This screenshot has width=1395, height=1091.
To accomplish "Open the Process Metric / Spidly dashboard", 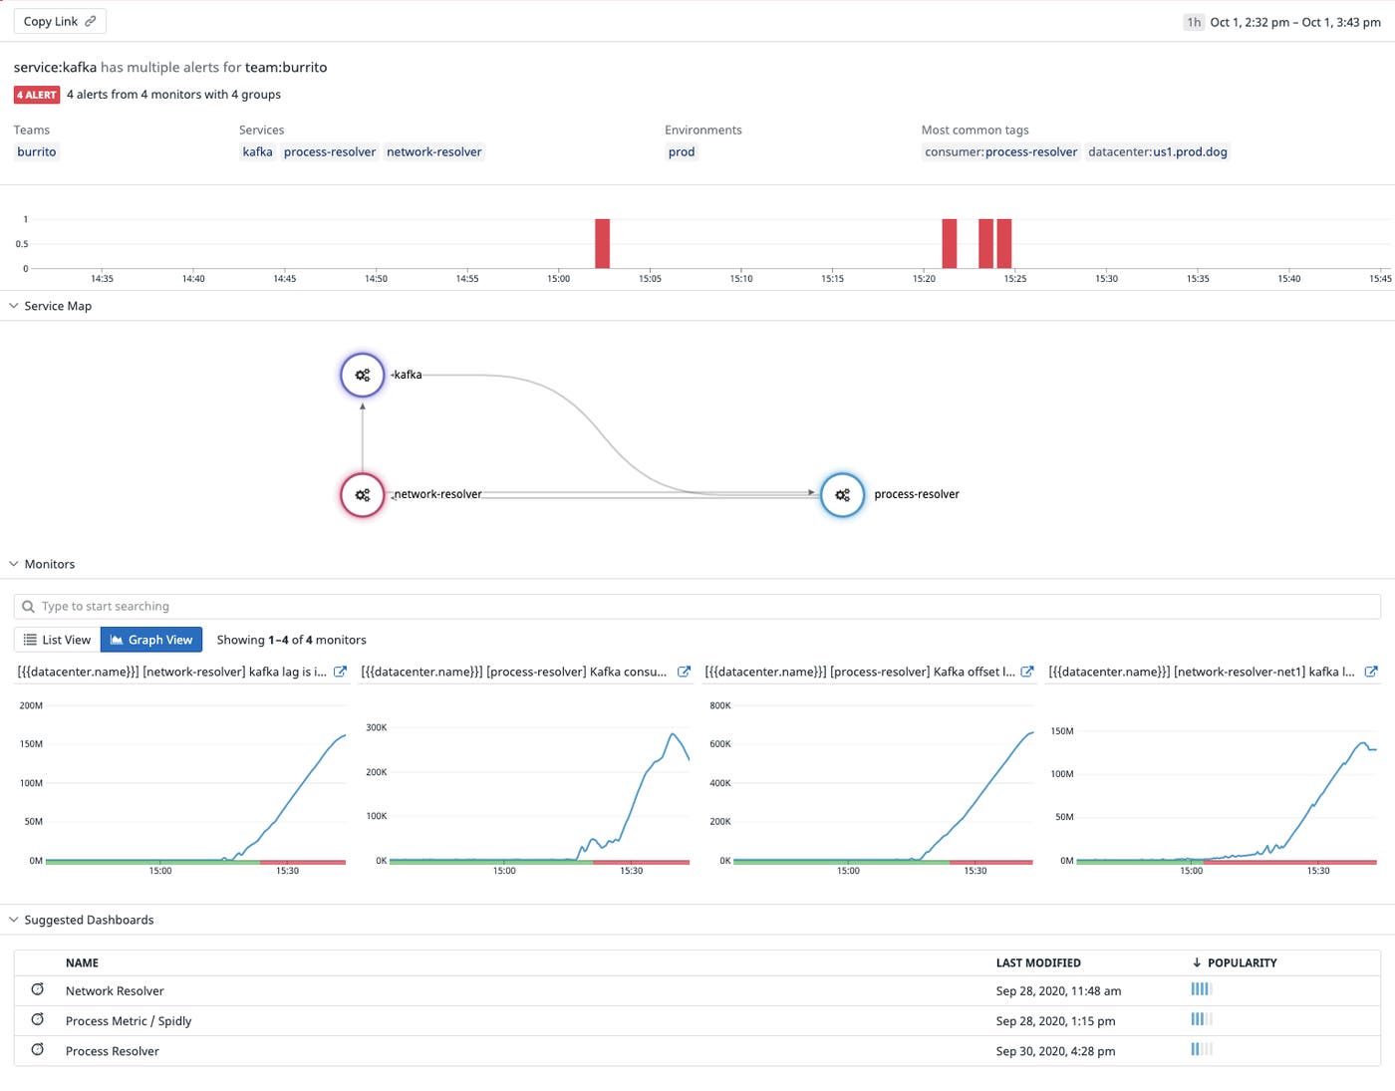I will pos(129,1020).
